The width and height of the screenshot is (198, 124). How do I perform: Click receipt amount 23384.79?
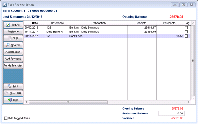click(x=142, y=32)
